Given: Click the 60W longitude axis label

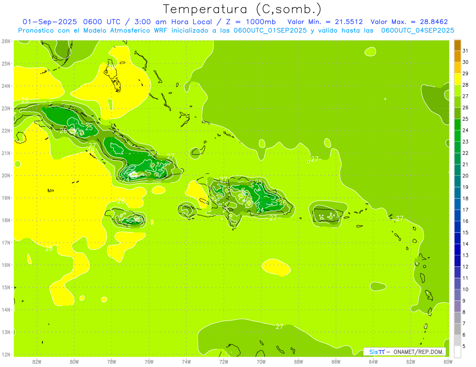Looking at the screenshot, I should [448, 361].
